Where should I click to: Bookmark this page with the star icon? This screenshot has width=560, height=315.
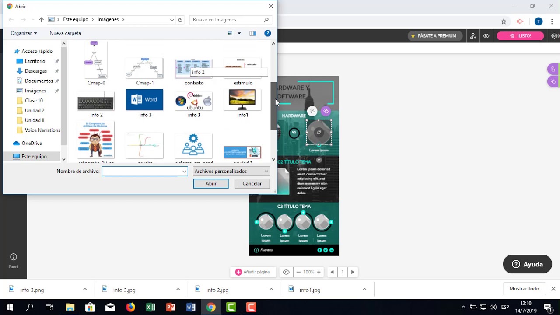(504, 21)
